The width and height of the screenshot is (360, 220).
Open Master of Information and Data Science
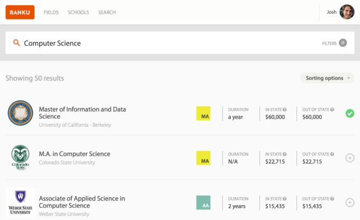click(82, 112)
